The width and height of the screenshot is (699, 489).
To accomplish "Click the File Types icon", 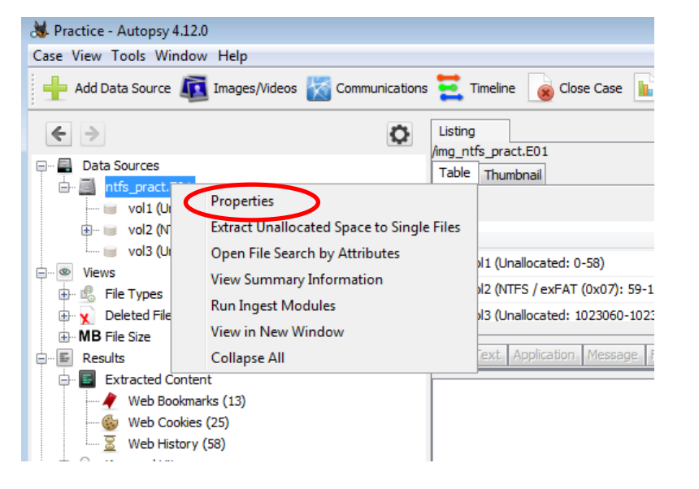I will click(x=88, y=294).
